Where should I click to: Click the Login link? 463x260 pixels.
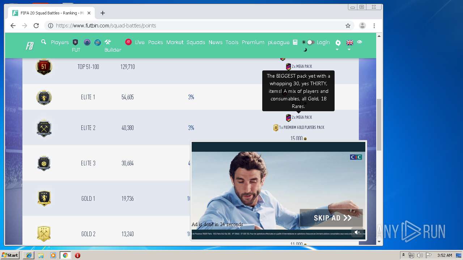click(323, 42)
